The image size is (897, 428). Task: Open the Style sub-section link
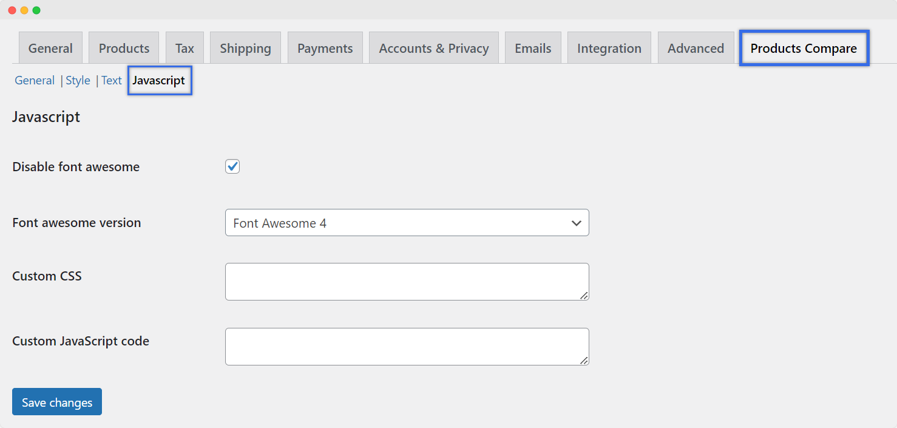[x=78, y=81]
